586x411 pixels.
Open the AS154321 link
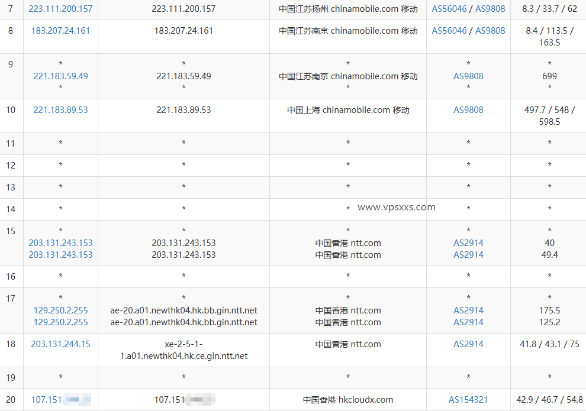pyautogui.click(x=468, y=399)
